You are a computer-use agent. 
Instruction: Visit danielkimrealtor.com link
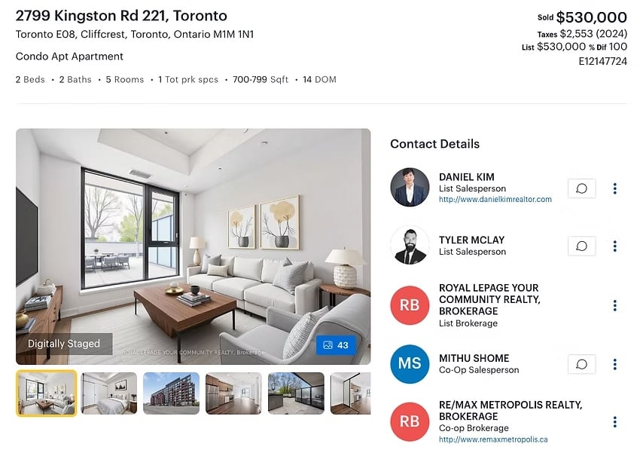pos(495,200)
